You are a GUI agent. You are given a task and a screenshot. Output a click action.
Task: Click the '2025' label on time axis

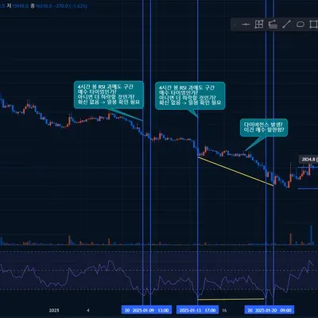(x=54, y=310)
